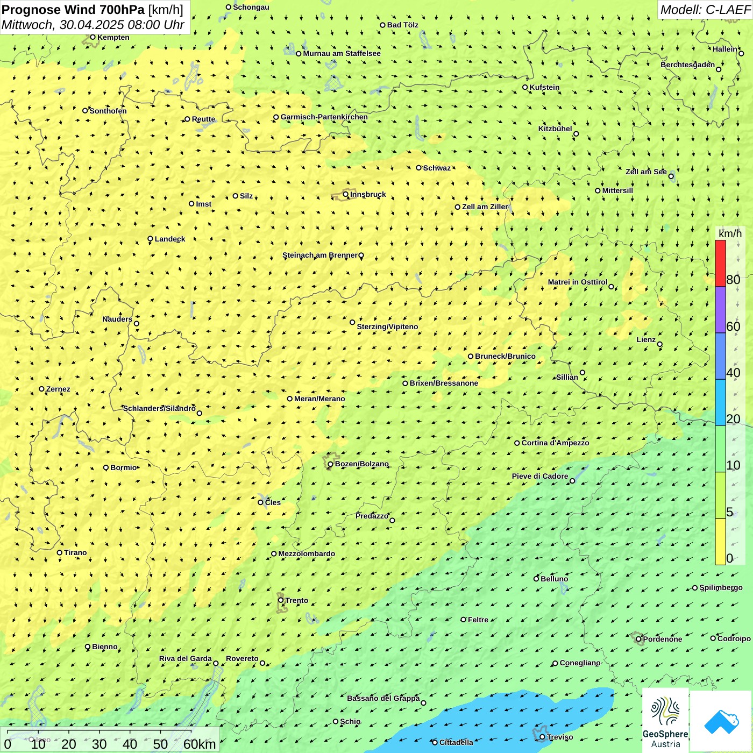Click the 'Bienno' label
753x753 pixels.
point(104,647)
